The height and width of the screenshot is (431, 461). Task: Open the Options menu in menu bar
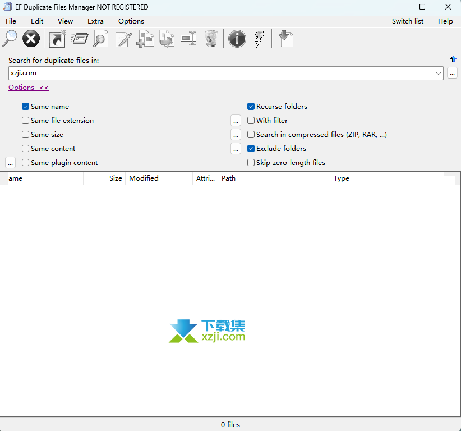click(x=131, y=21)
